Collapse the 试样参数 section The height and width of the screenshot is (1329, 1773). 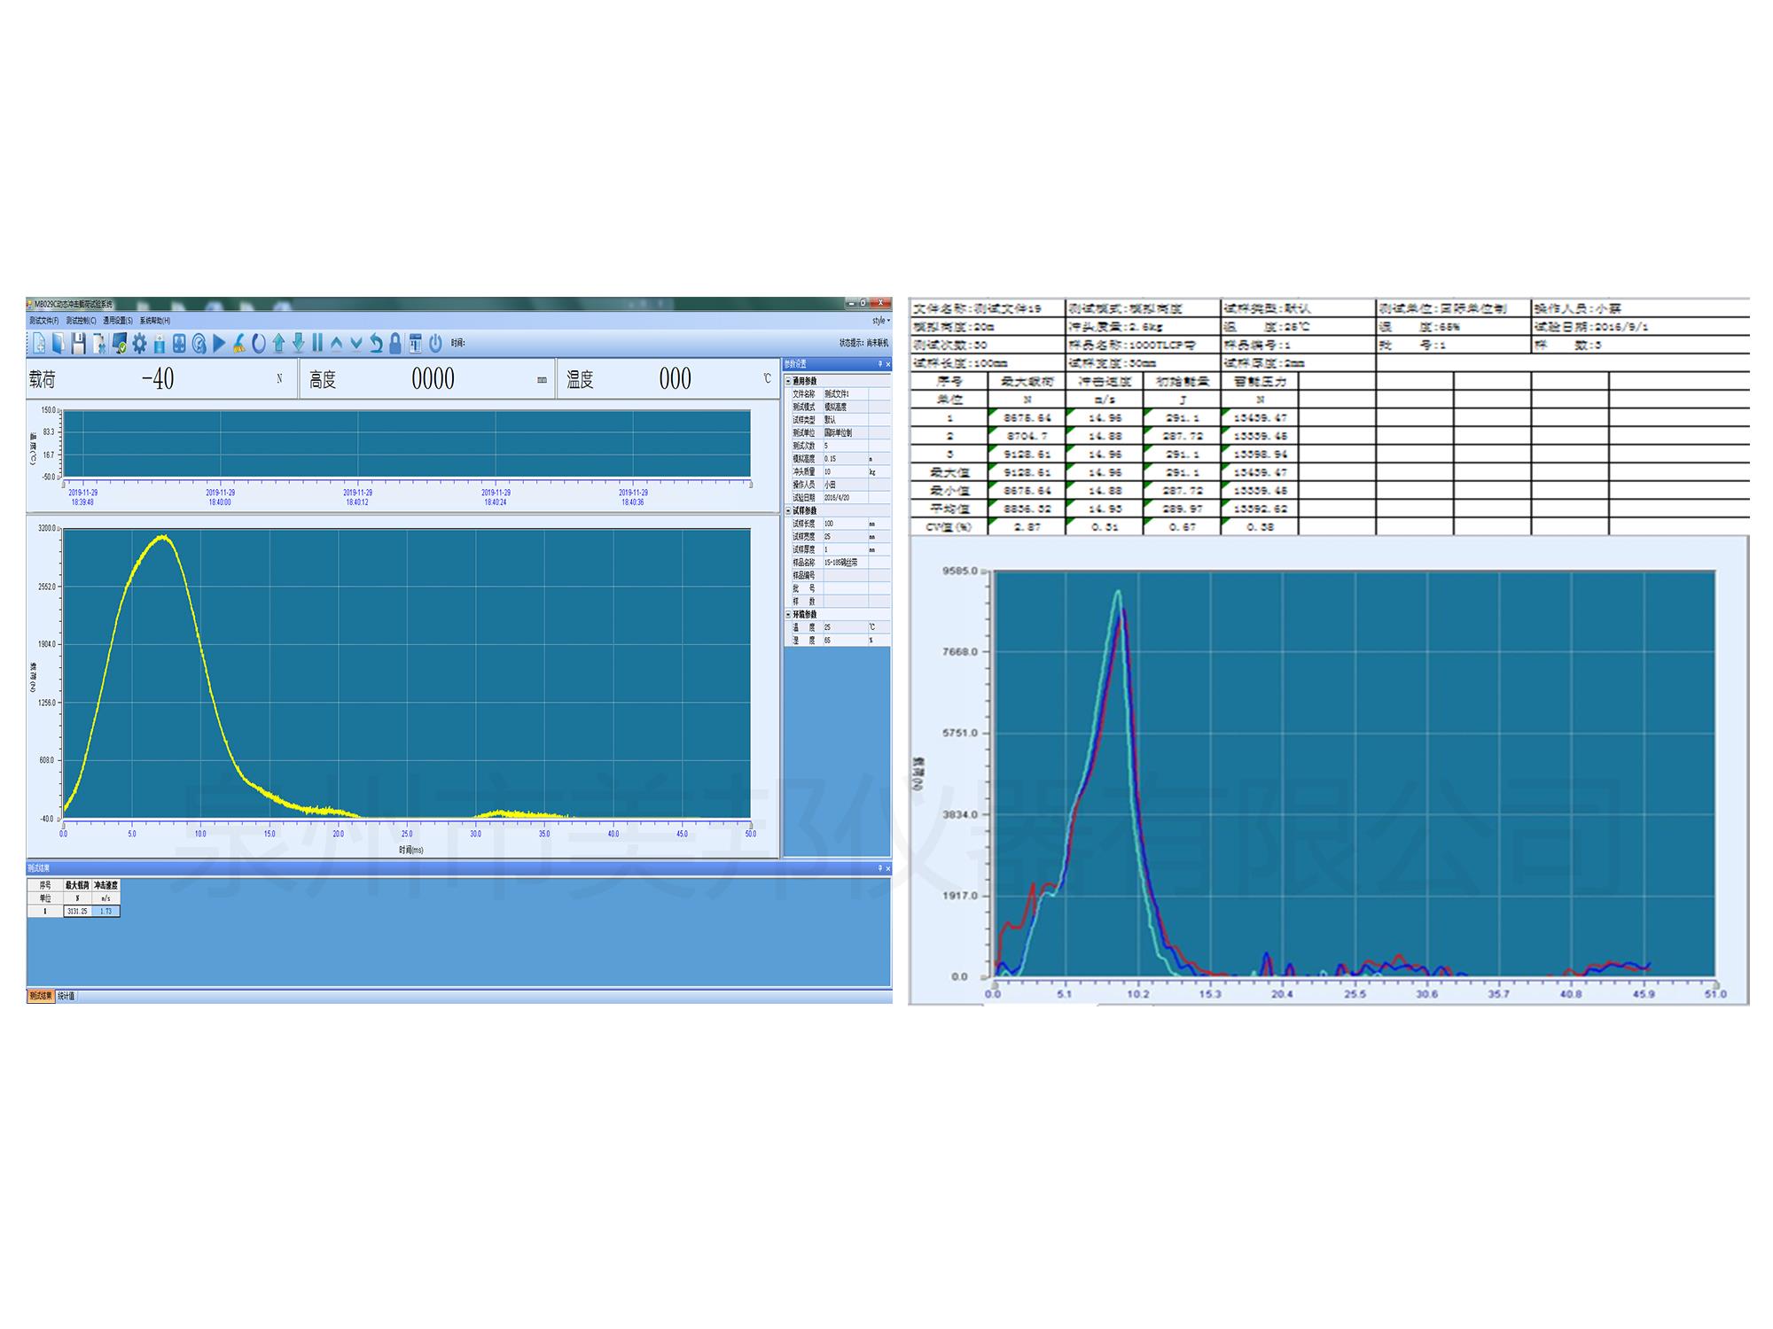789,510
